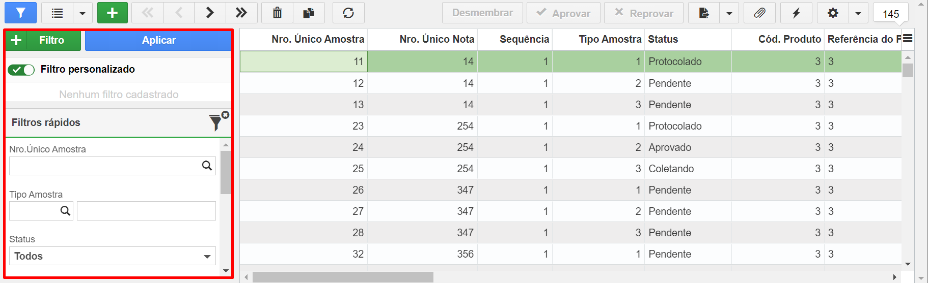This screenshot has width=928, height=283.
Task: Click the lightning bolt actions icon
Action: [796, 13]
